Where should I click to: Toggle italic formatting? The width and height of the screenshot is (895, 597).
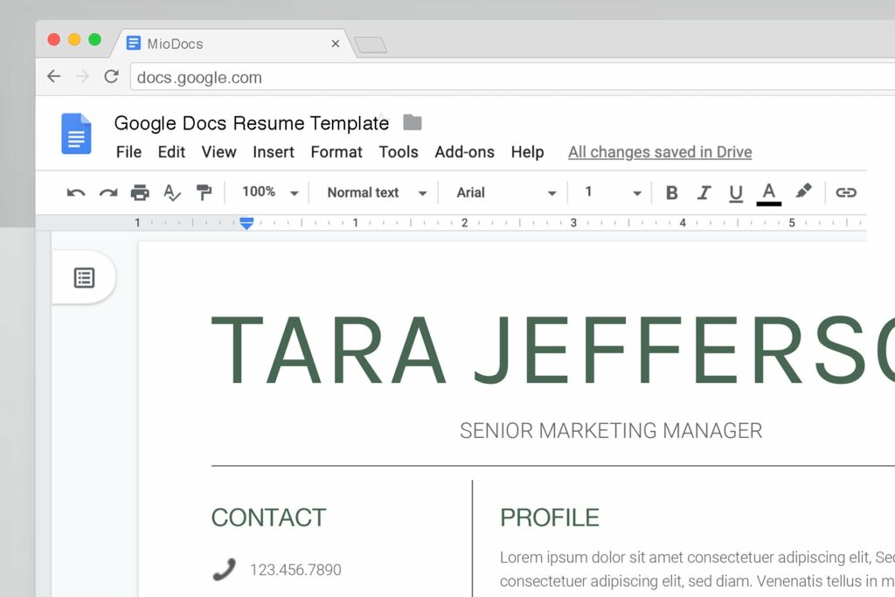tap(704, 192)
